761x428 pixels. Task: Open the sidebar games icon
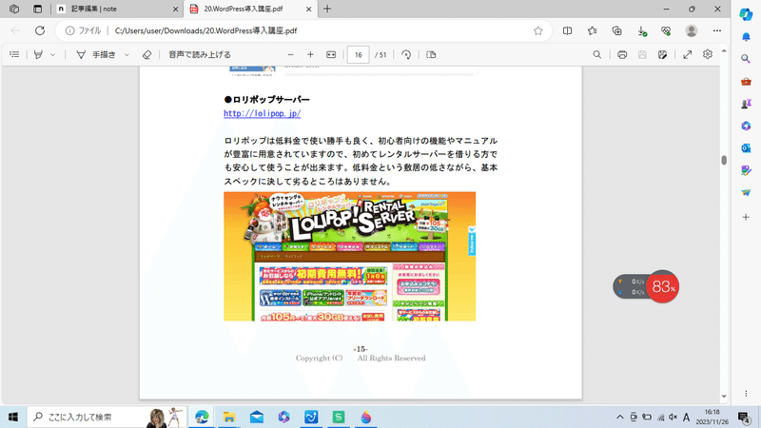[x=746, y=104]
